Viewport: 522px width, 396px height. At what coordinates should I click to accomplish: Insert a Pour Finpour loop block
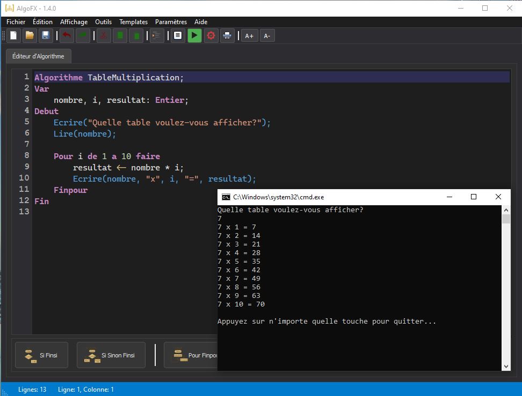191,355
